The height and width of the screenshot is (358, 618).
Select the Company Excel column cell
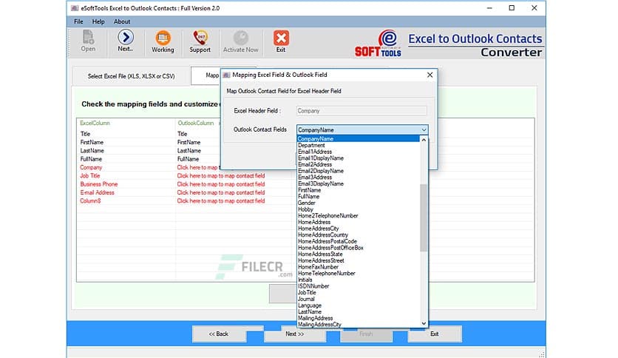pos(91,168)
